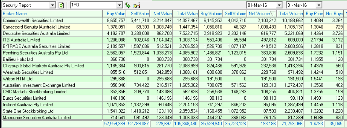This screenshot has height=128, width=347.
Task: Sort by Buy Volume column header
Action: 211,14
